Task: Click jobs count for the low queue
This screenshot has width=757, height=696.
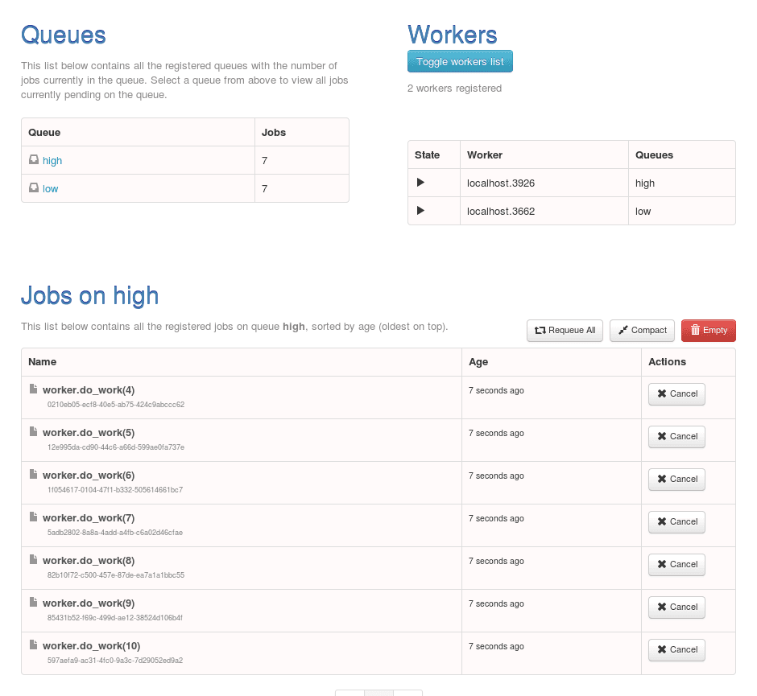Action: coord(265,188)
